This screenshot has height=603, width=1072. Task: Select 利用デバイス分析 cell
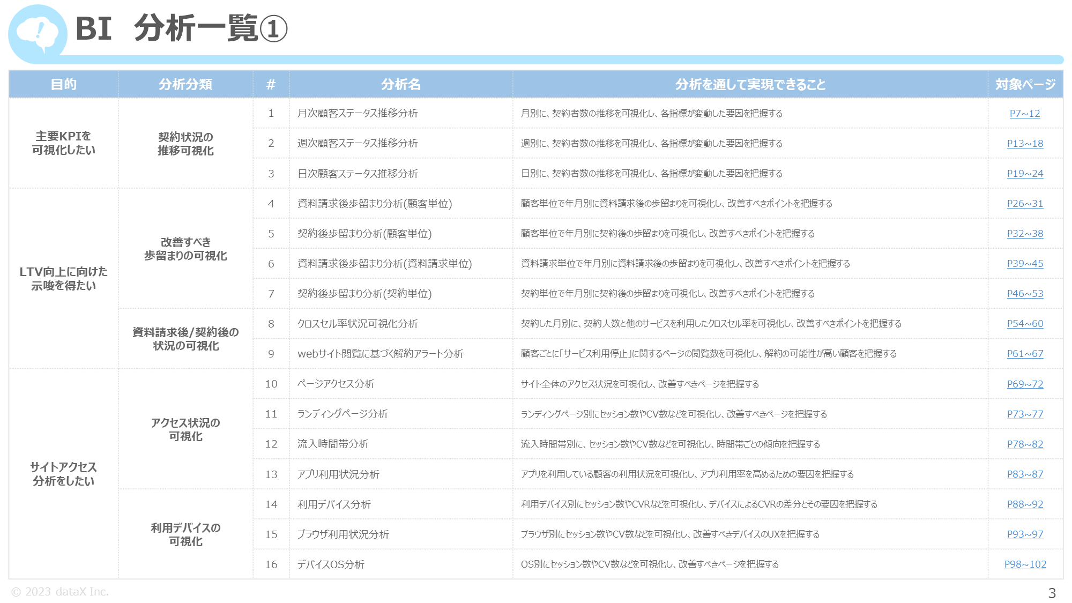(401, 504)
